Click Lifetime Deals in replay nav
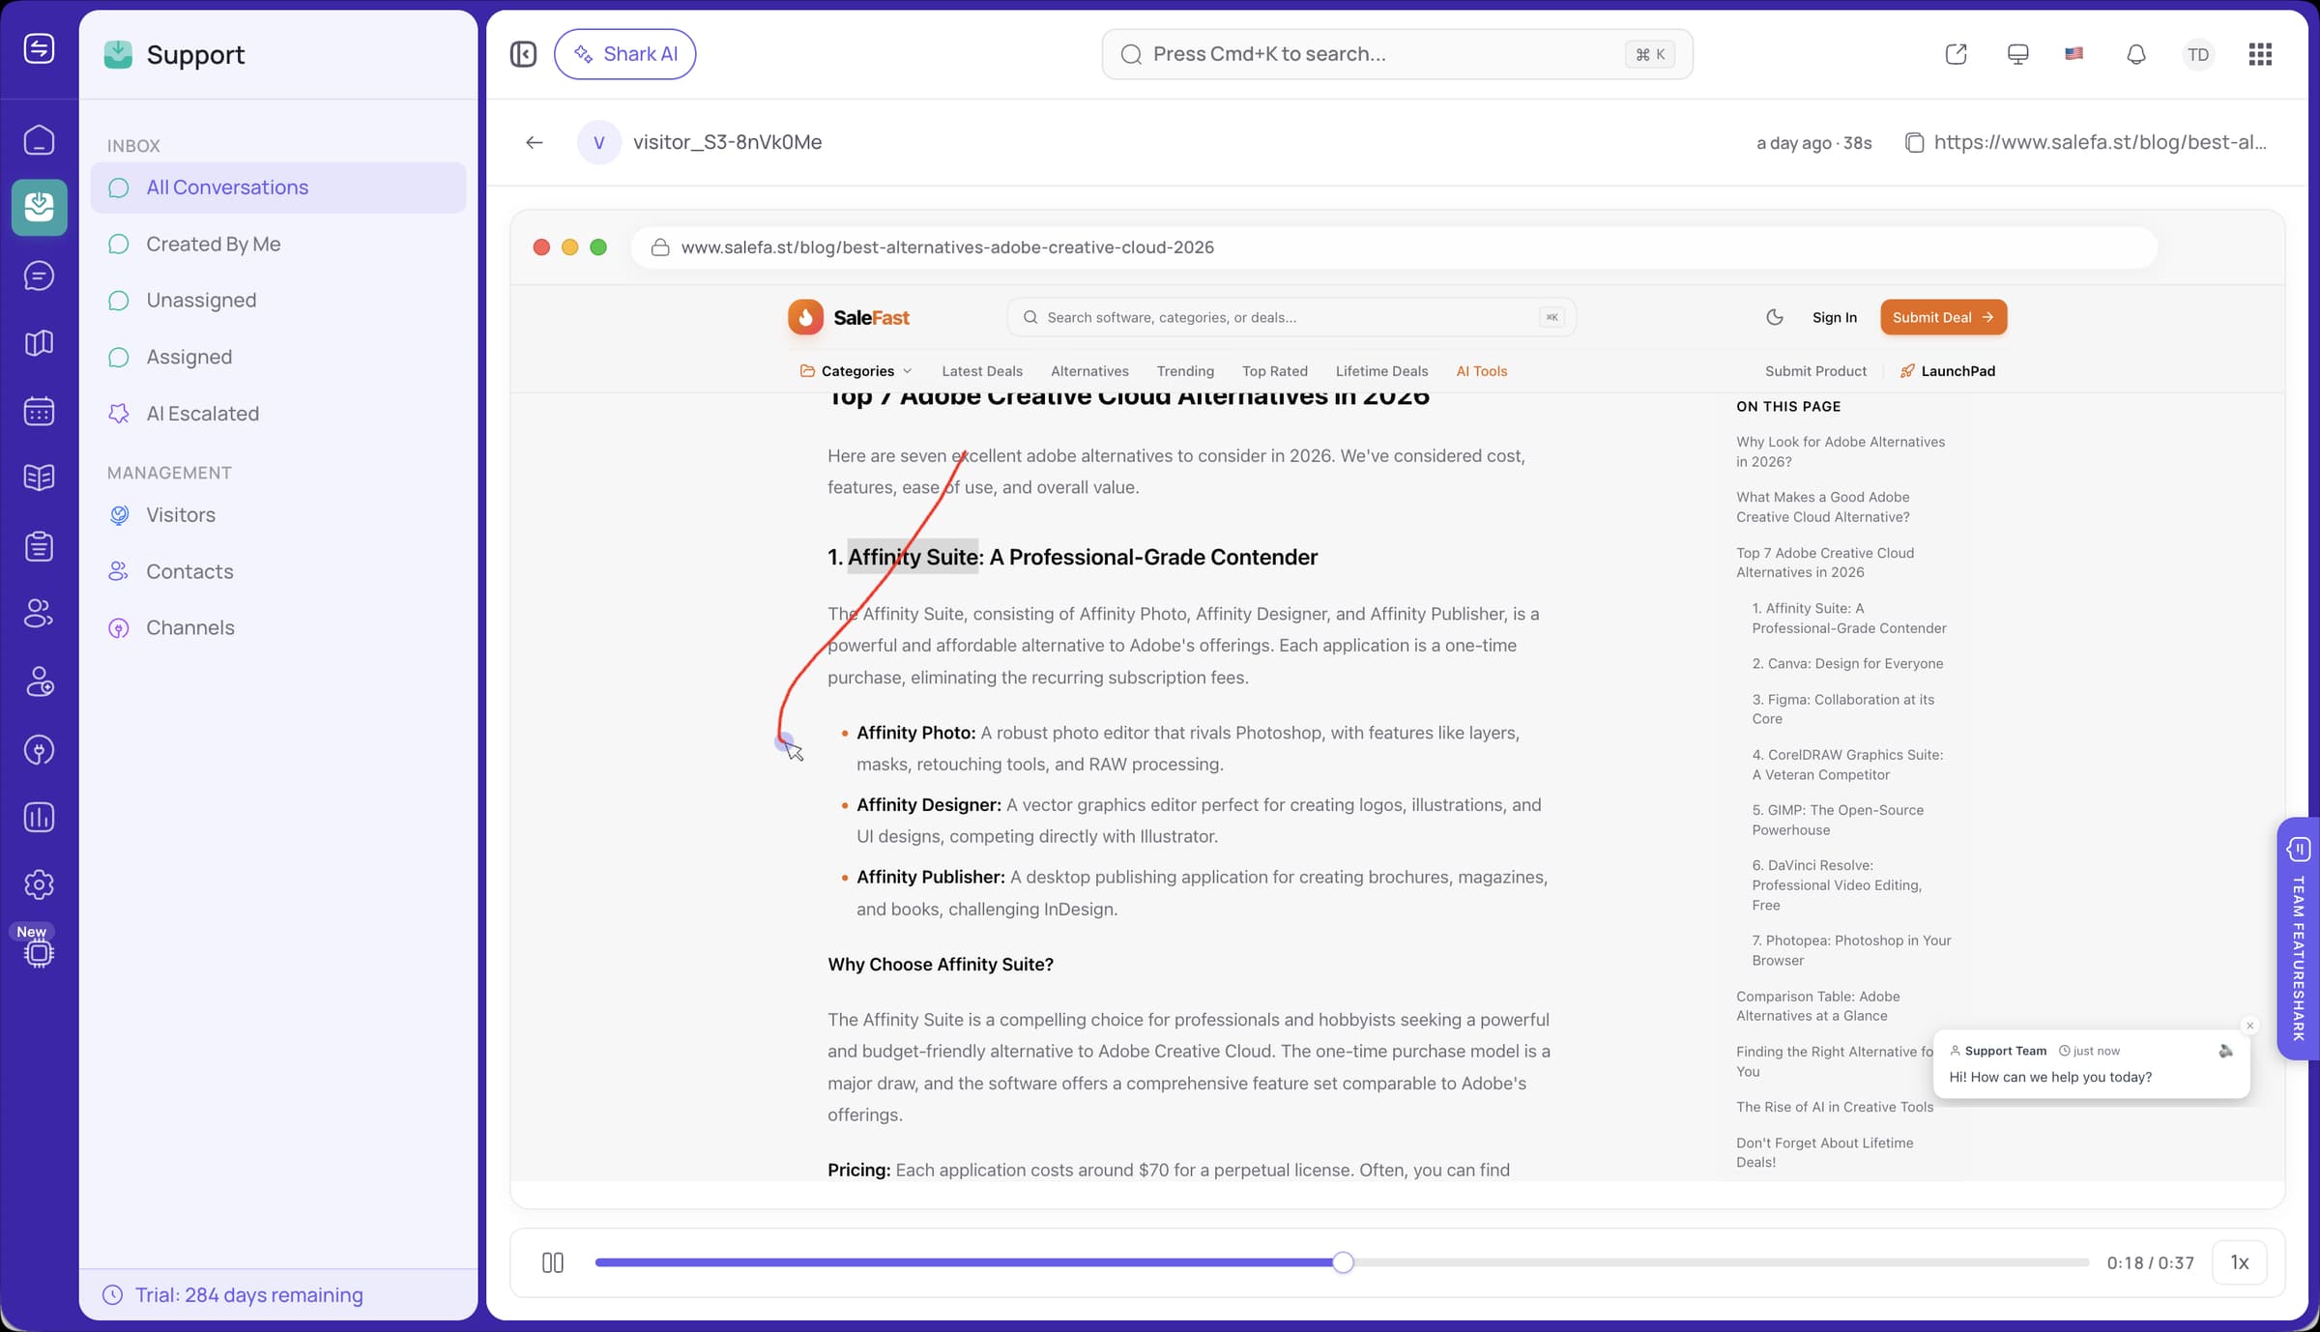Viewport: 2320px width, 1332px height. click(1381, 371)
